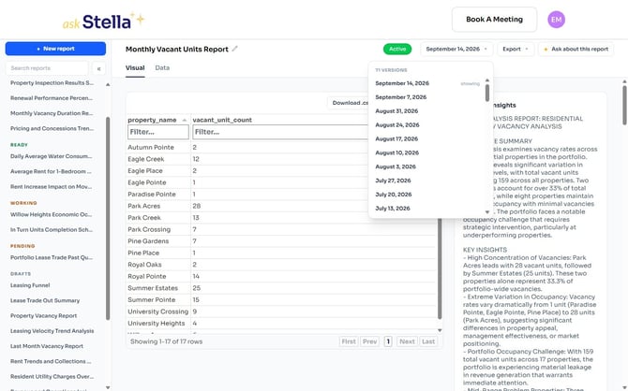Select version September 14, 2026 in list

click(x=426, y=83)
